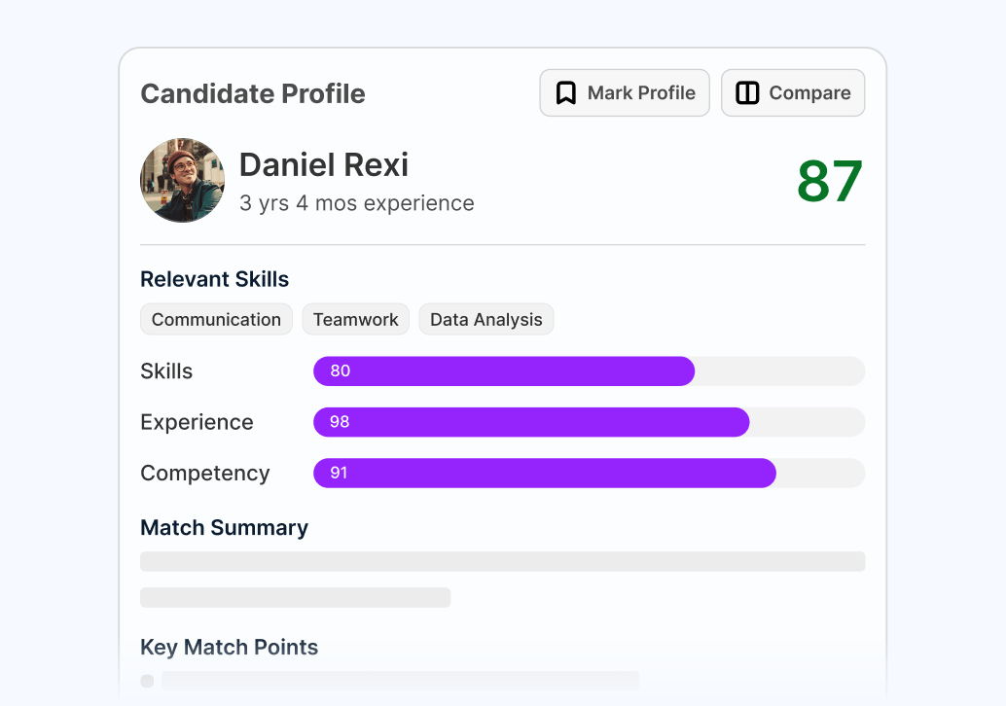This screenshot has height=706, width=1006.
Task: Click the bookmark icon in Mark Profile
Action: (x=565, y=93)
